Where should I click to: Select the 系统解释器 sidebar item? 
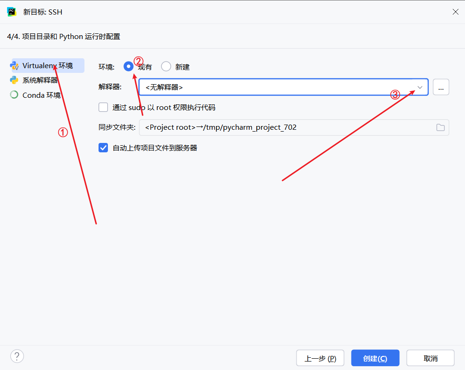40,80
